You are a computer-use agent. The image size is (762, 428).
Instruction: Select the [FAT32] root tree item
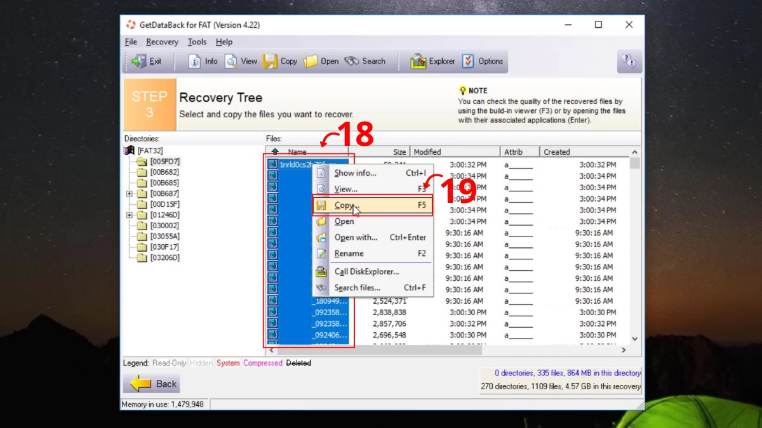pos(150,150)
